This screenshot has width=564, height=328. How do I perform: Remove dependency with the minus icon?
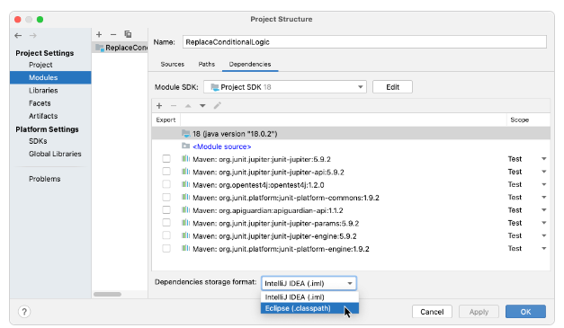coord(174,106)
